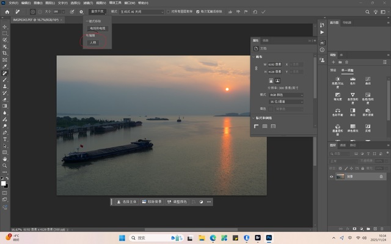391x244 pixels.
Task: Select the Crop tool
Action: click(5, 53)
